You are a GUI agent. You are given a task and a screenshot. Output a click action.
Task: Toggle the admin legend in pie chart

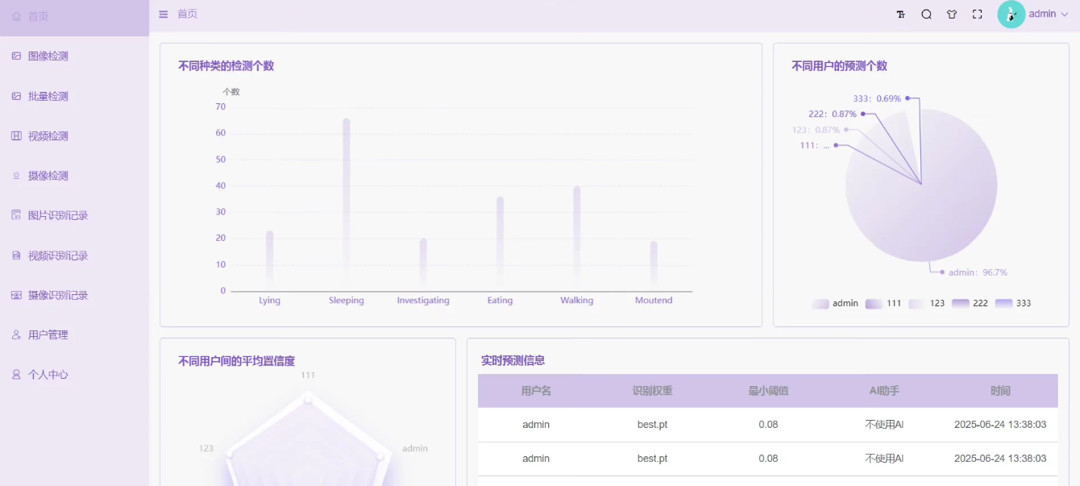pyautogui.click(x=835, y=303)
